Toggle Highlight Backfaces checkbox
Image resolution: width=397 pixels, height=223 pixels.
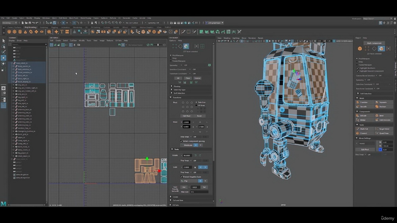click(358, 68)
